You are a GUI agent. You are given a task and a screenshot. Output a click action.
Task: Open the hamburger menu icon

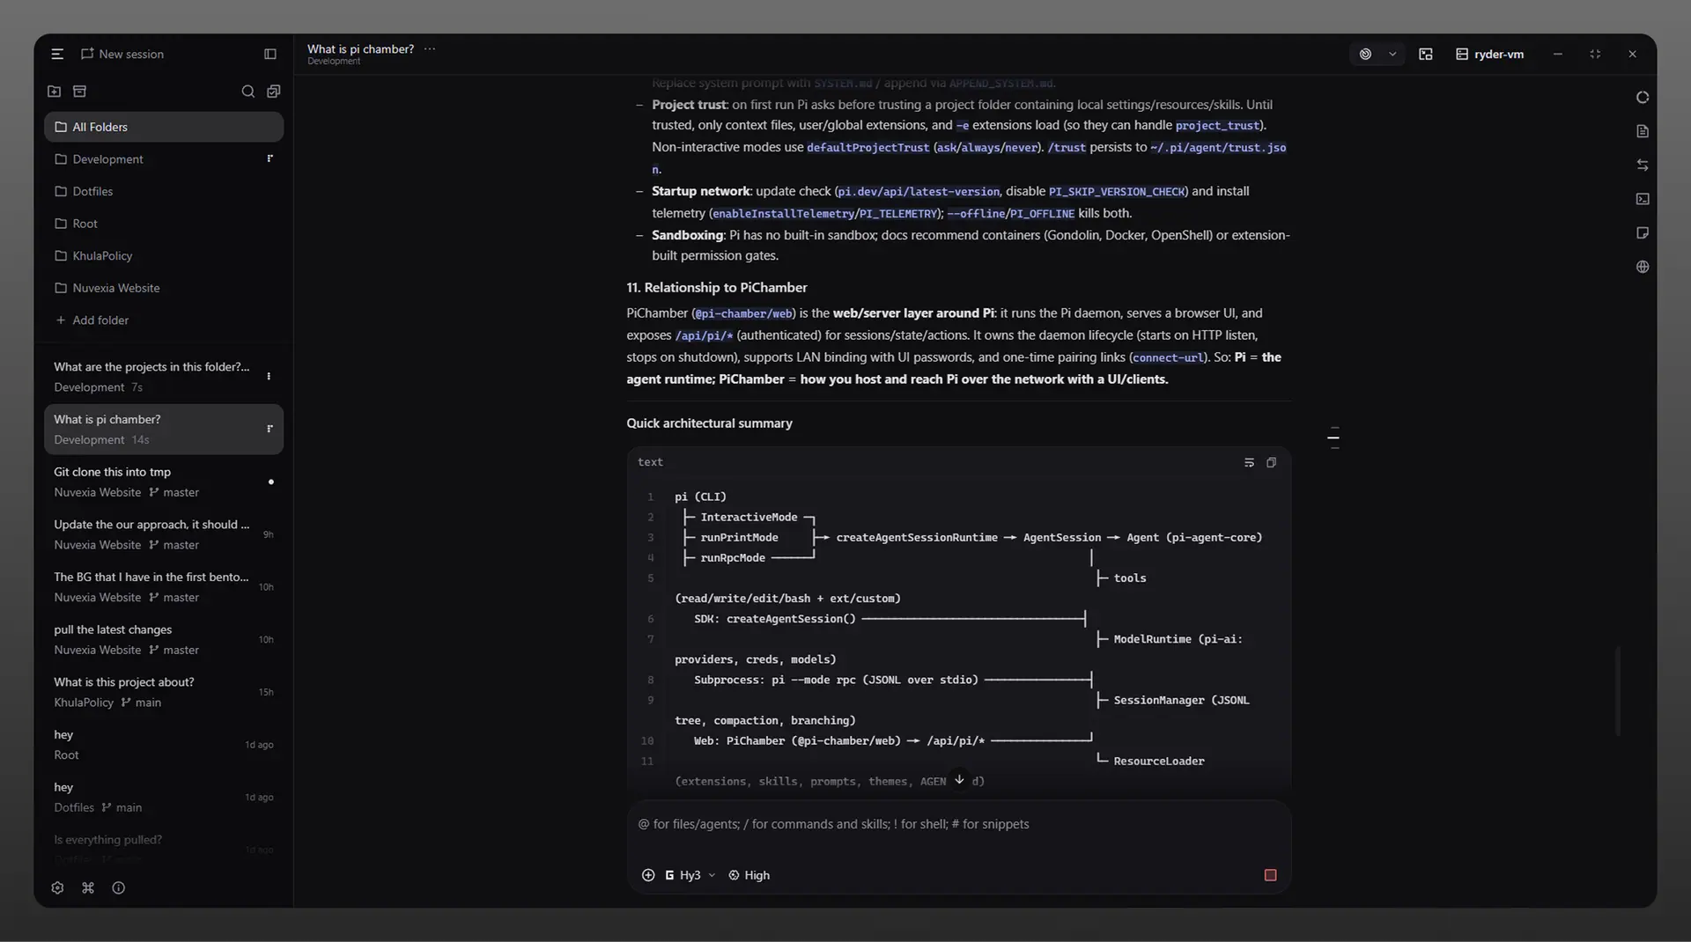(57, 54)
